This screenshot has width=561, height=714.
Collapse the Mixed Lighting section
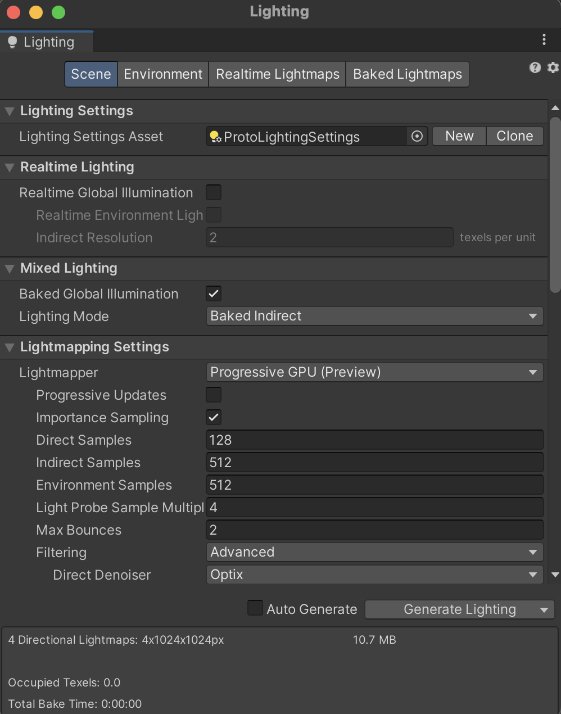click(10, 269)
